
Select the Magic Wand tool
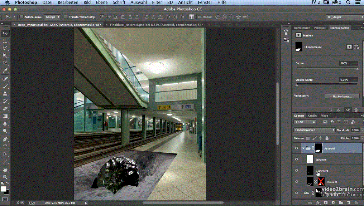[x=5, y=56]
